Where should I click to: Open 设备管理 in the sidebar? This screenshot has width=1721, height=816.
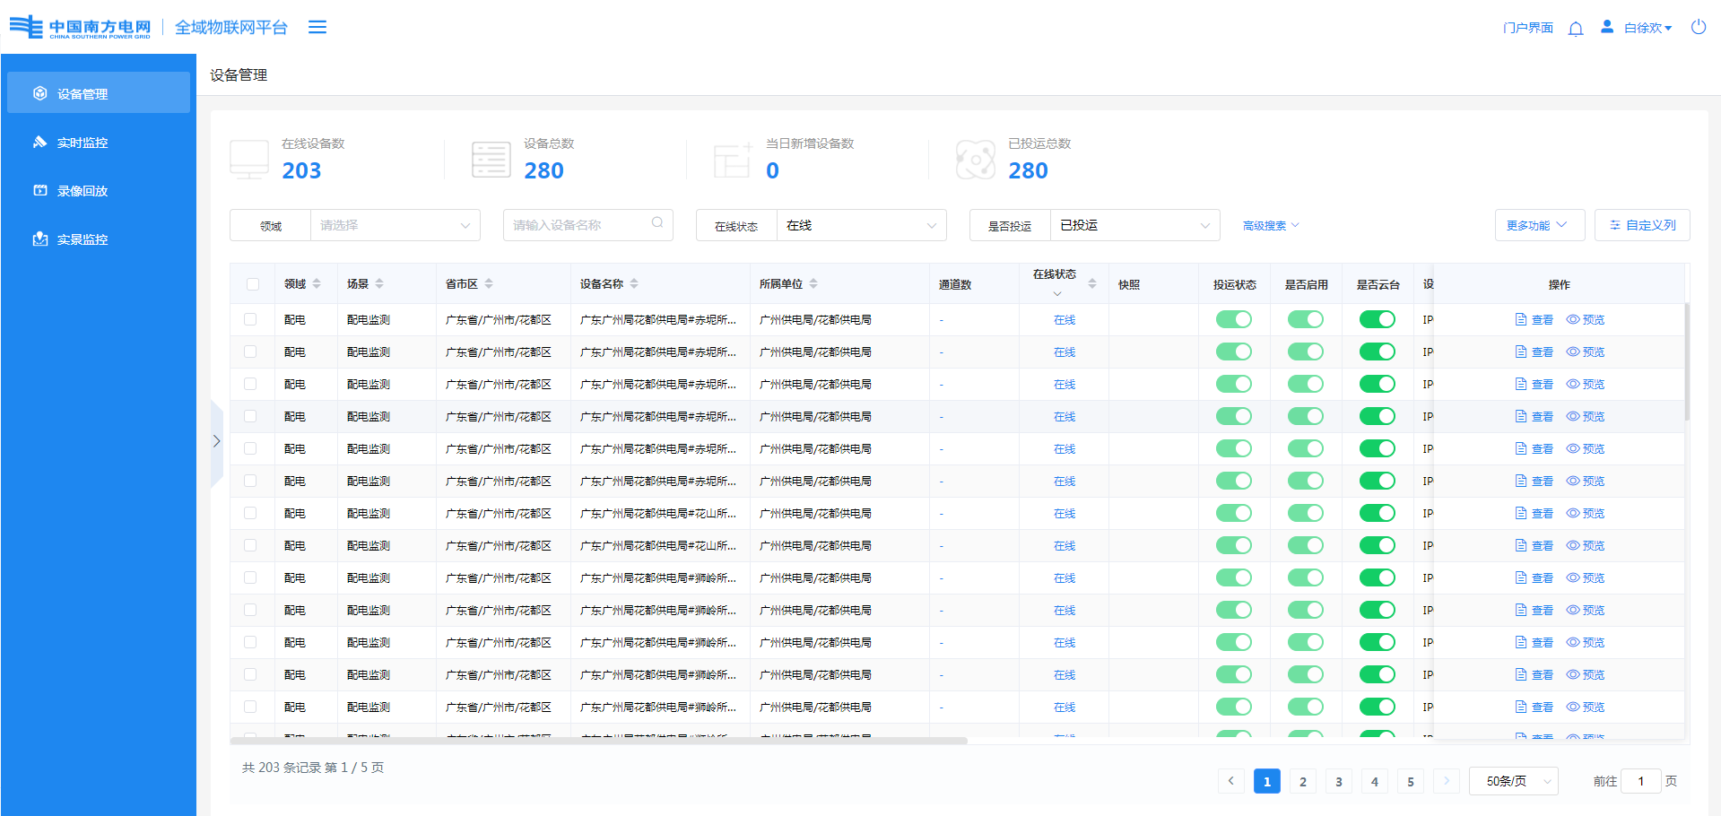coord(99,93)
